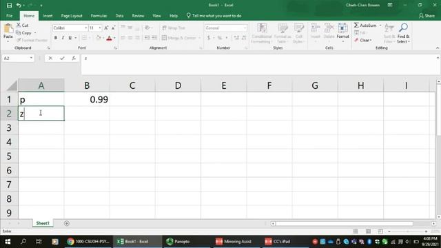
Task: Open the font color dropdown arrow
Action: [114, 38]
